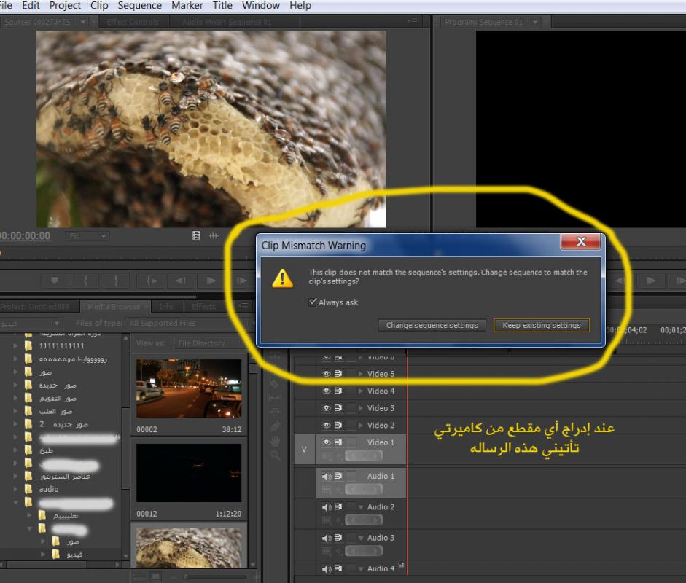The width and height of the screenshot is (686, 583).
Task: Mute Audio 2 track speaker icon
Action: 327,507
